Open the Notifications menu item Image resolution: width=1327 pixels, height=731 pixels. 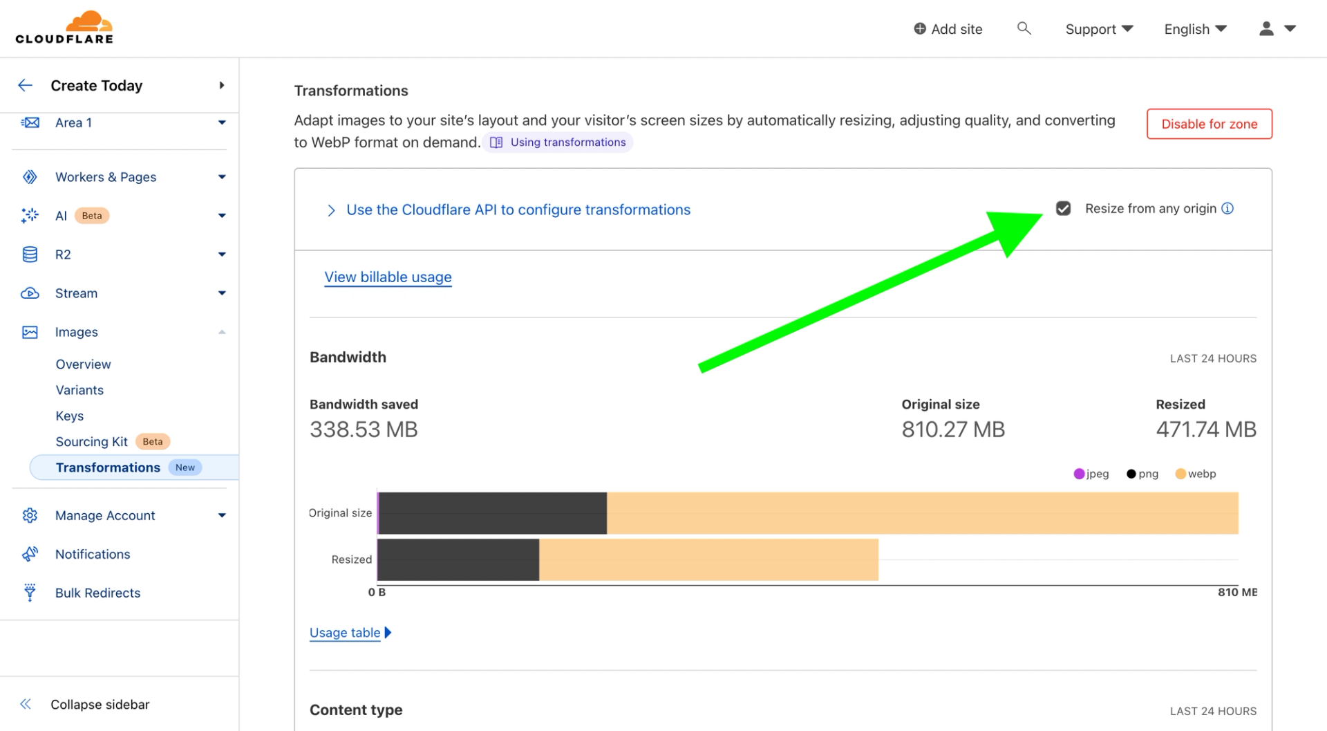pyautogui.click(x=93, y=554)
